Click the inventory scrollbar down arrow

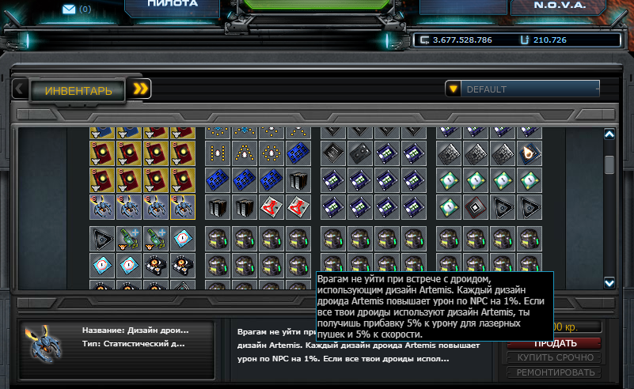tap(609, 283)
